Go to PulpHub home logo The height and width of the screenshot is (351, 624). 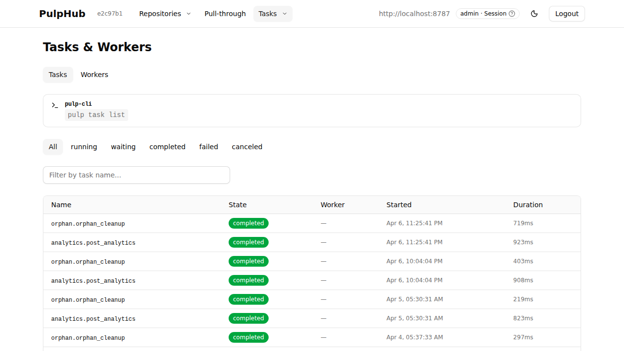[x=62, y=14]
